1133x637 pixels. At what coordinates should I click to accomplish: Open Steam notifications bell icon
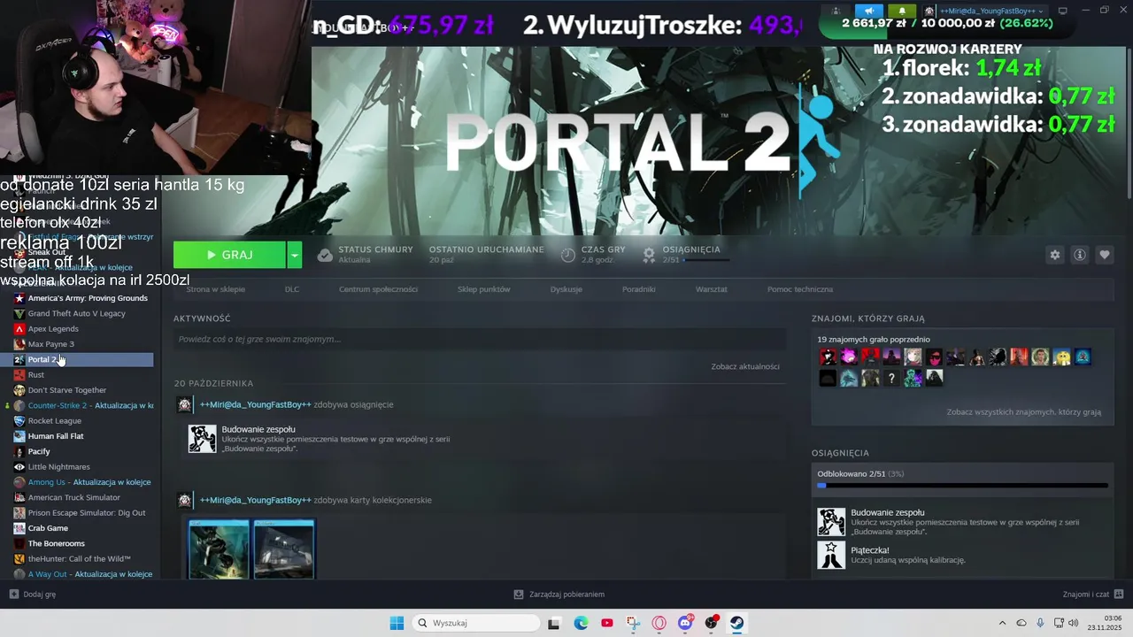coord(902,11)
